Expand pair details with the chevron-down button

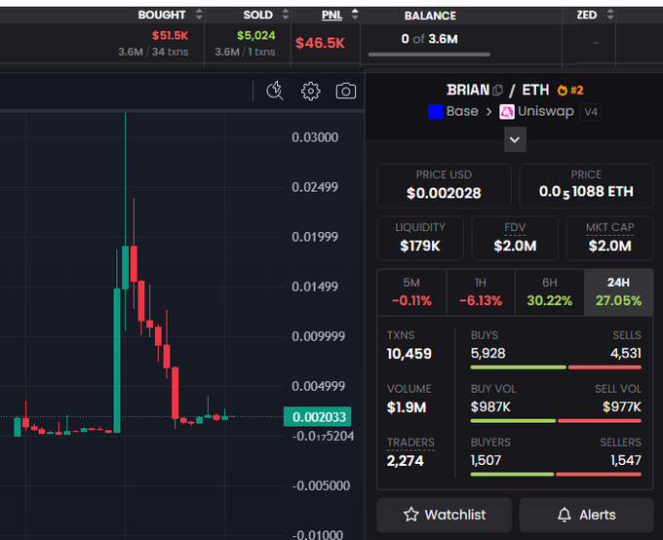coord(515,139)
